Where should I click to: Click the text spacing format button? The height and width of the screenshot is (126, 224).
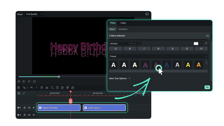click(x=116, y=49)
